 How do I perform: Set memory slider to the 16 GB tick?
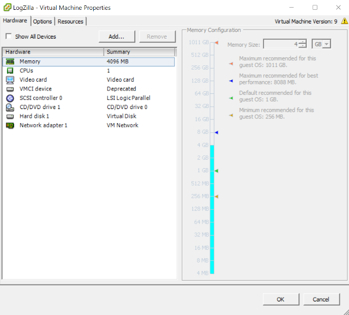pyautogui.click(x=212, y=119)
